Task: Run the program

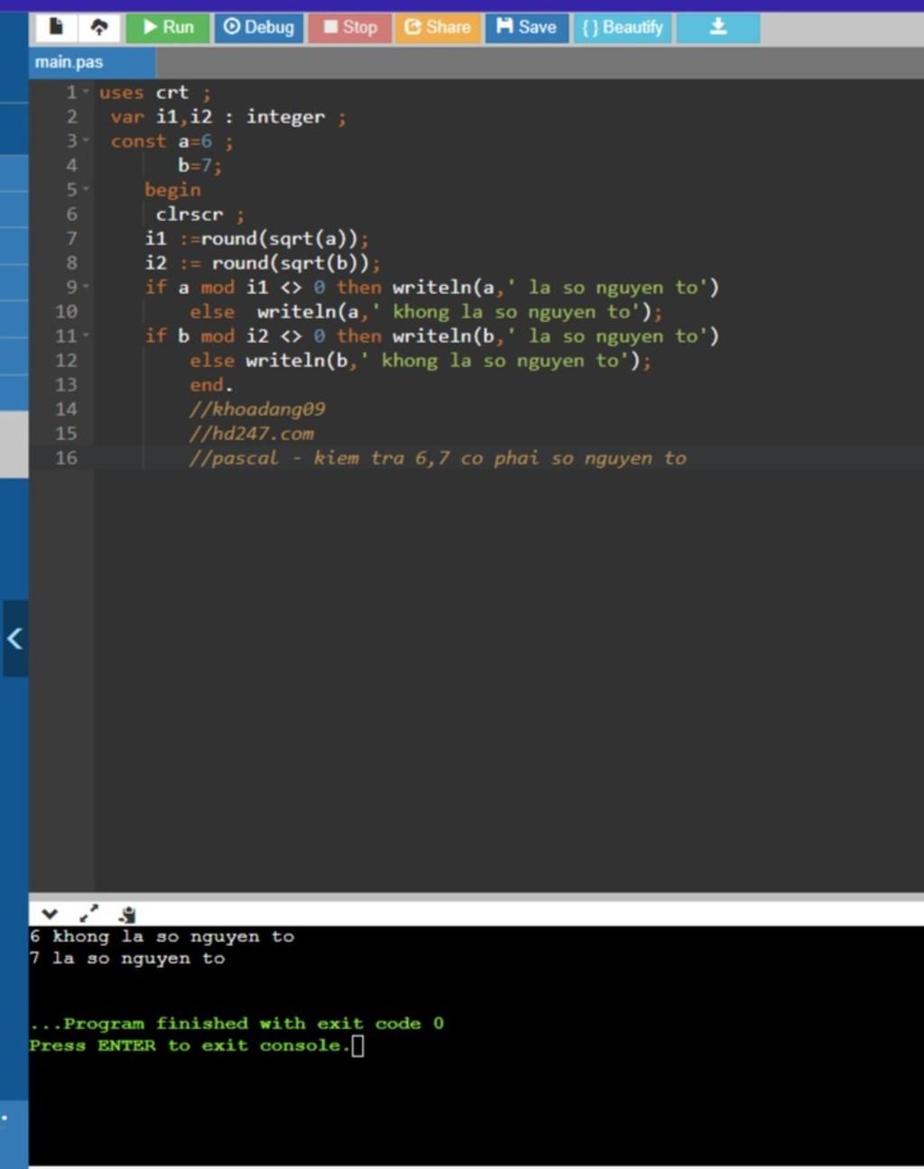Action: pos(168,27)
